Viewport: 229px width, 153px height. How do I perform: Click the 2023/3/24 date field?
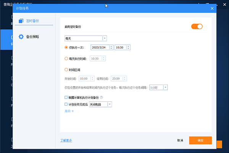(x=100, y=47)
